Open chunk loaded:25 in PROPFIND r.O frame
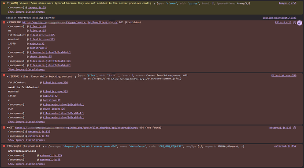The image size is (304, 168). click(41, 57)
